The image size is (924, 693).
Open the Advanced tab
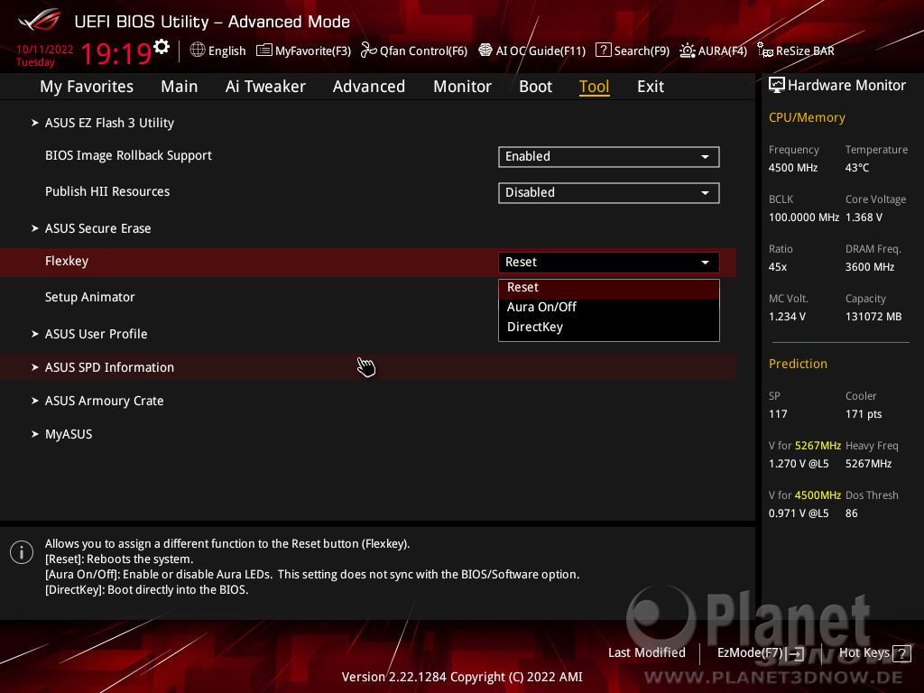pos(369,87)
